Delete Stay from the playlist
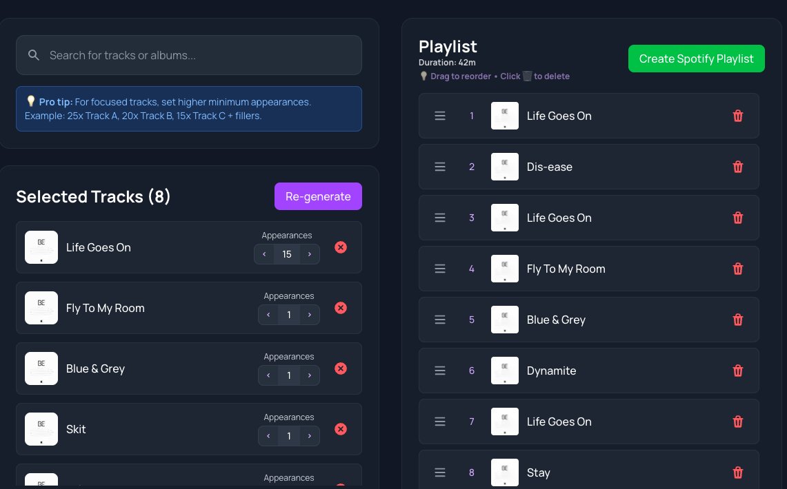 click(737, 472)
